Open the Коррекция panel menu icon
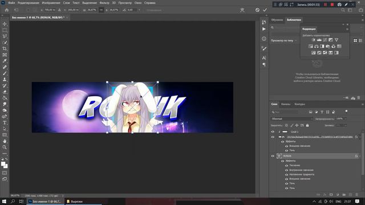The height and width of the screenshot is (205, 365). [347, 29]
